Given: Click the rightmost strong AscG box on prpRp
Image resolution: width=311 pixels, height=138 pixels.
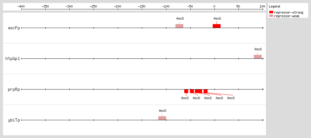Looking at the screenshot, I should pos(205,91).
